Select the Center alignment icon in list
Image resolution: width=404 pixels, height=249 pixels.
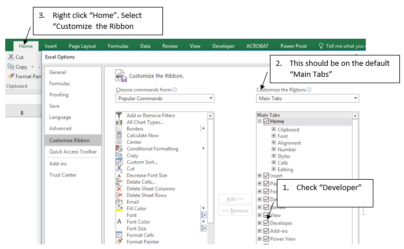[119, 142]
